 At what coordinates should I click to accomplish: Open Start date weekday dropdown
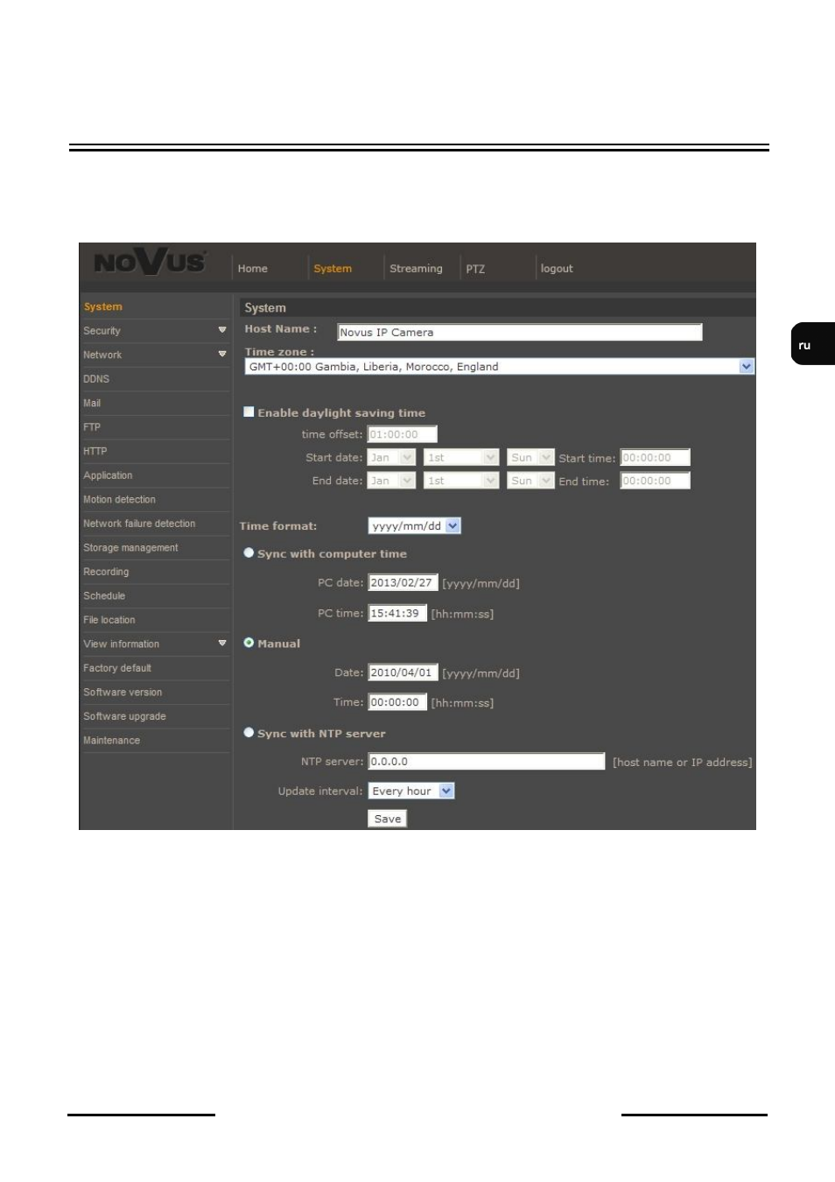point(530,457)
